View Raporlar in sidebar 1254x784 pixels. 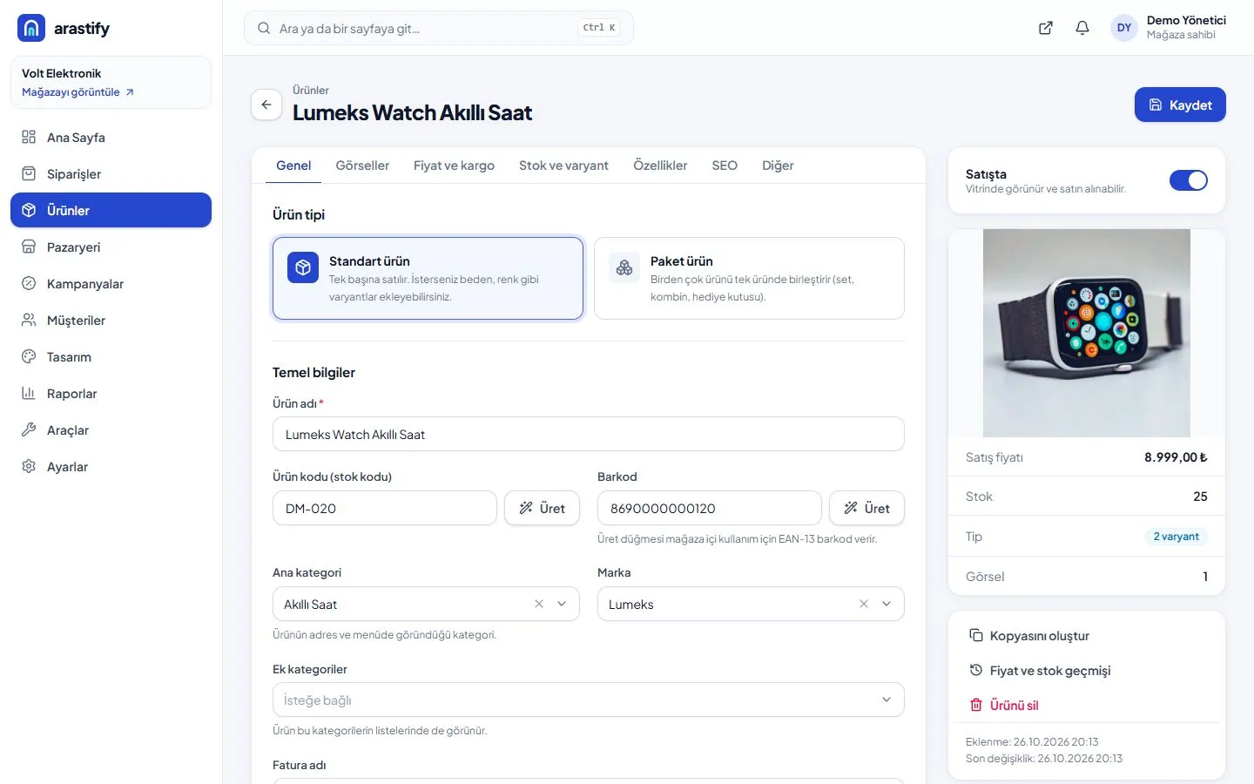point(111,394)
